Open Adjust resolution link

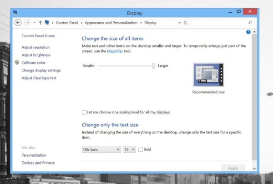click(35, 47)
